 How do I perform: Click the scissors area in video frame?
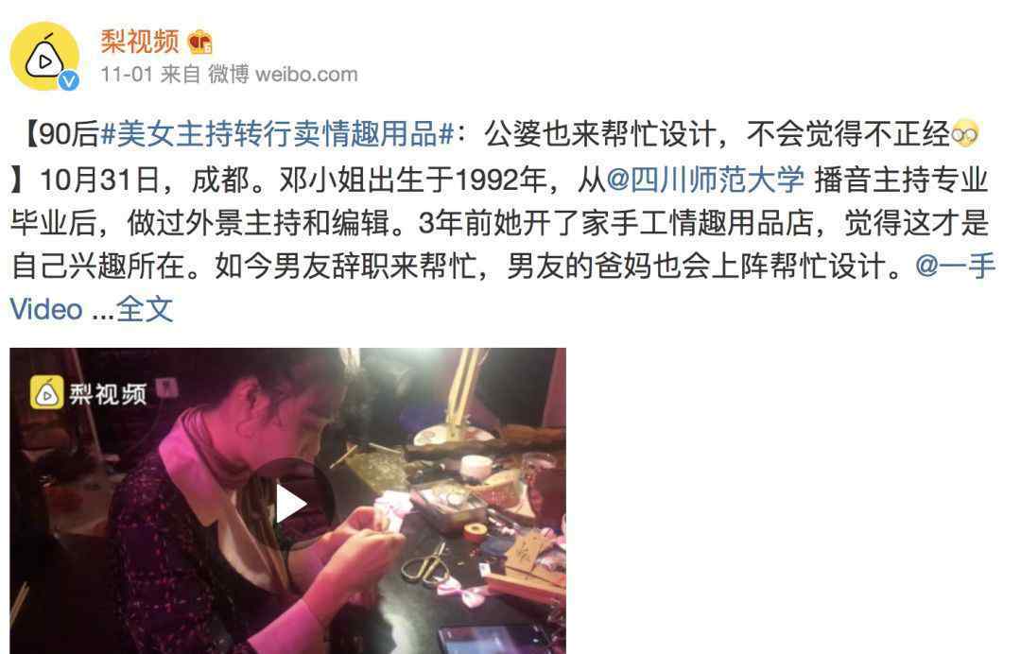(424, 562)
